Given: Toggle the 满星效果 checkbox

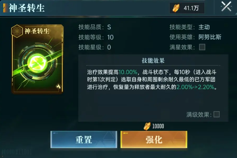Looking at the screenshot, I should tap(202, 47).
